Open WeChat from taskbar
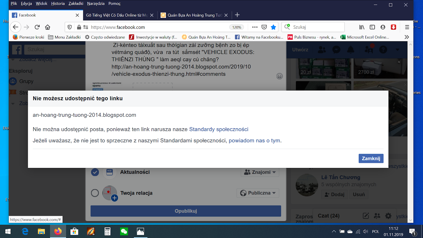This screenshot has height=238, width=423. click(124, 232)
